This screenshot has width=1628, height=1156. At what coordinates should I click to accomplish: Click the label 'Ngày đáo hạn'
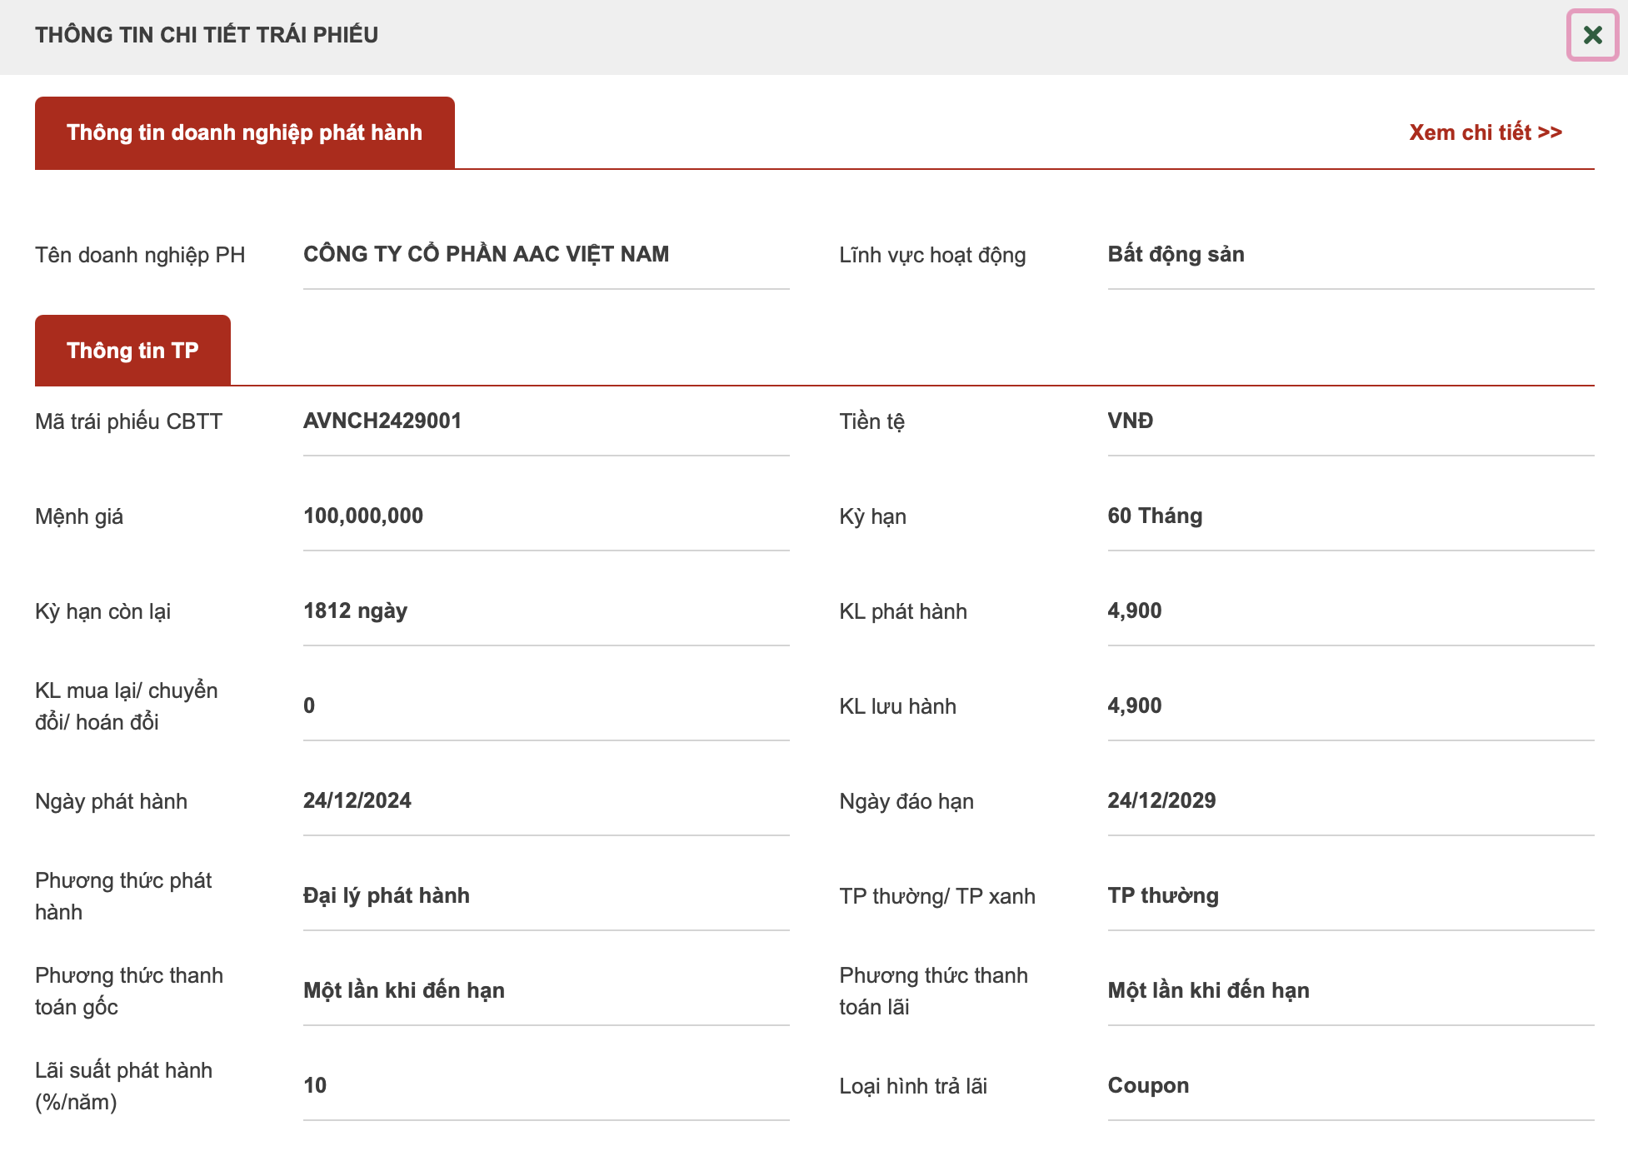pos(906,801)
